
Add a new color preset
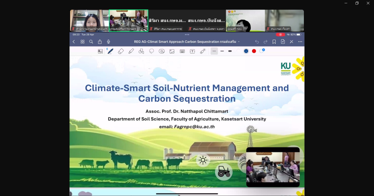pyautogui.click(x=262, y=51)
